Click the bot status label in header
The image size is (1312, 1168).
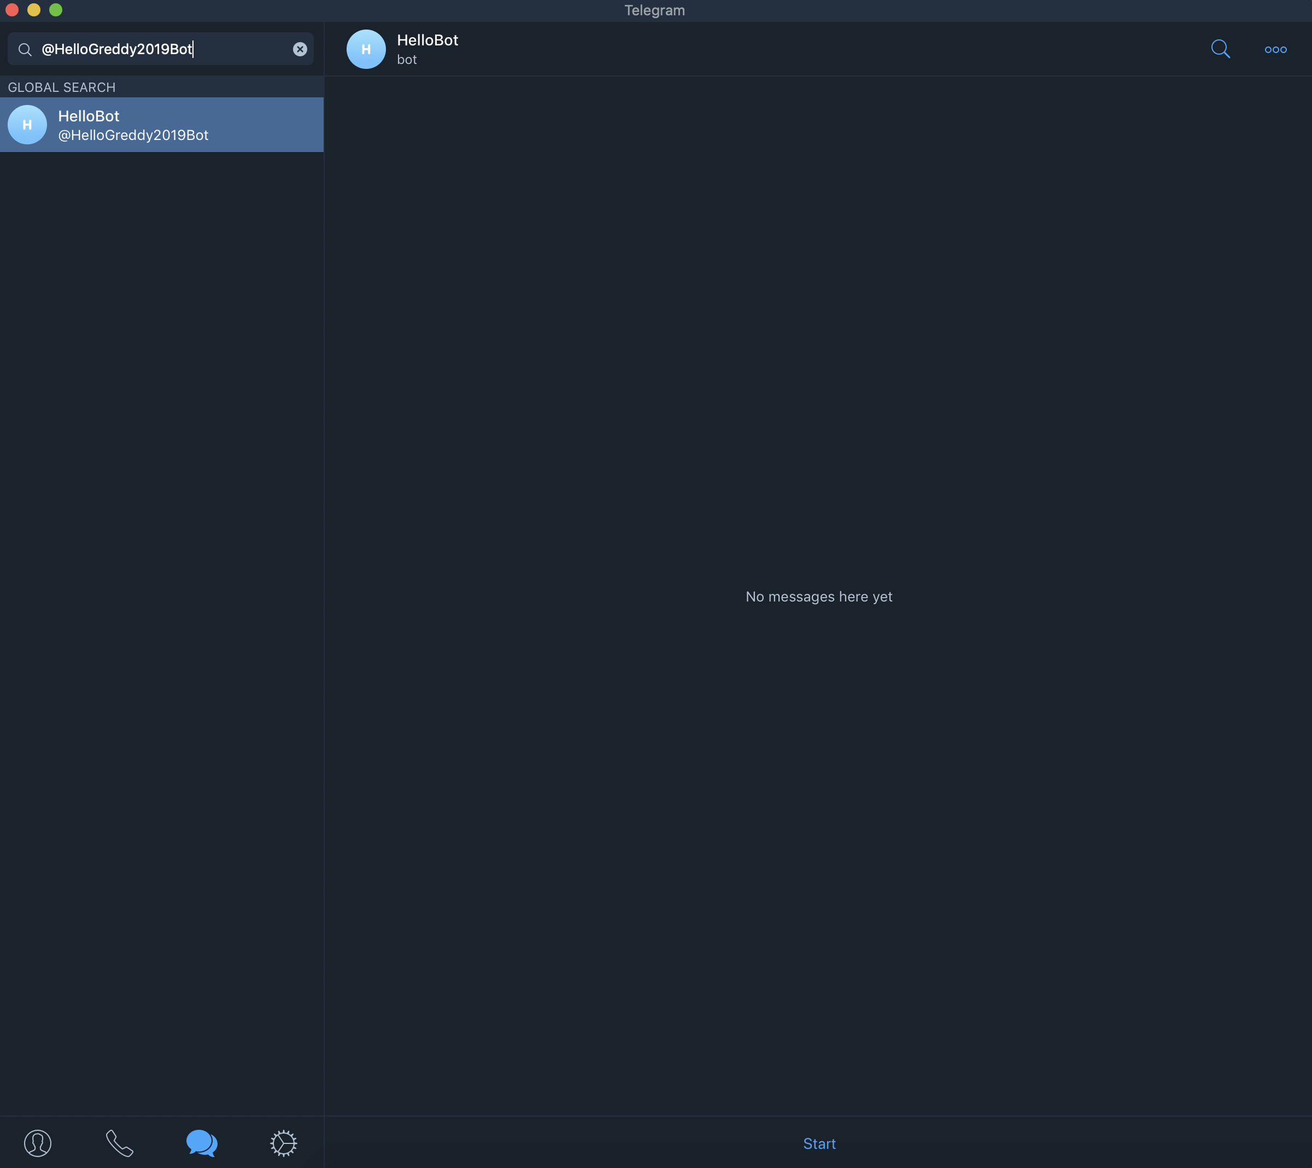[407, 60]
